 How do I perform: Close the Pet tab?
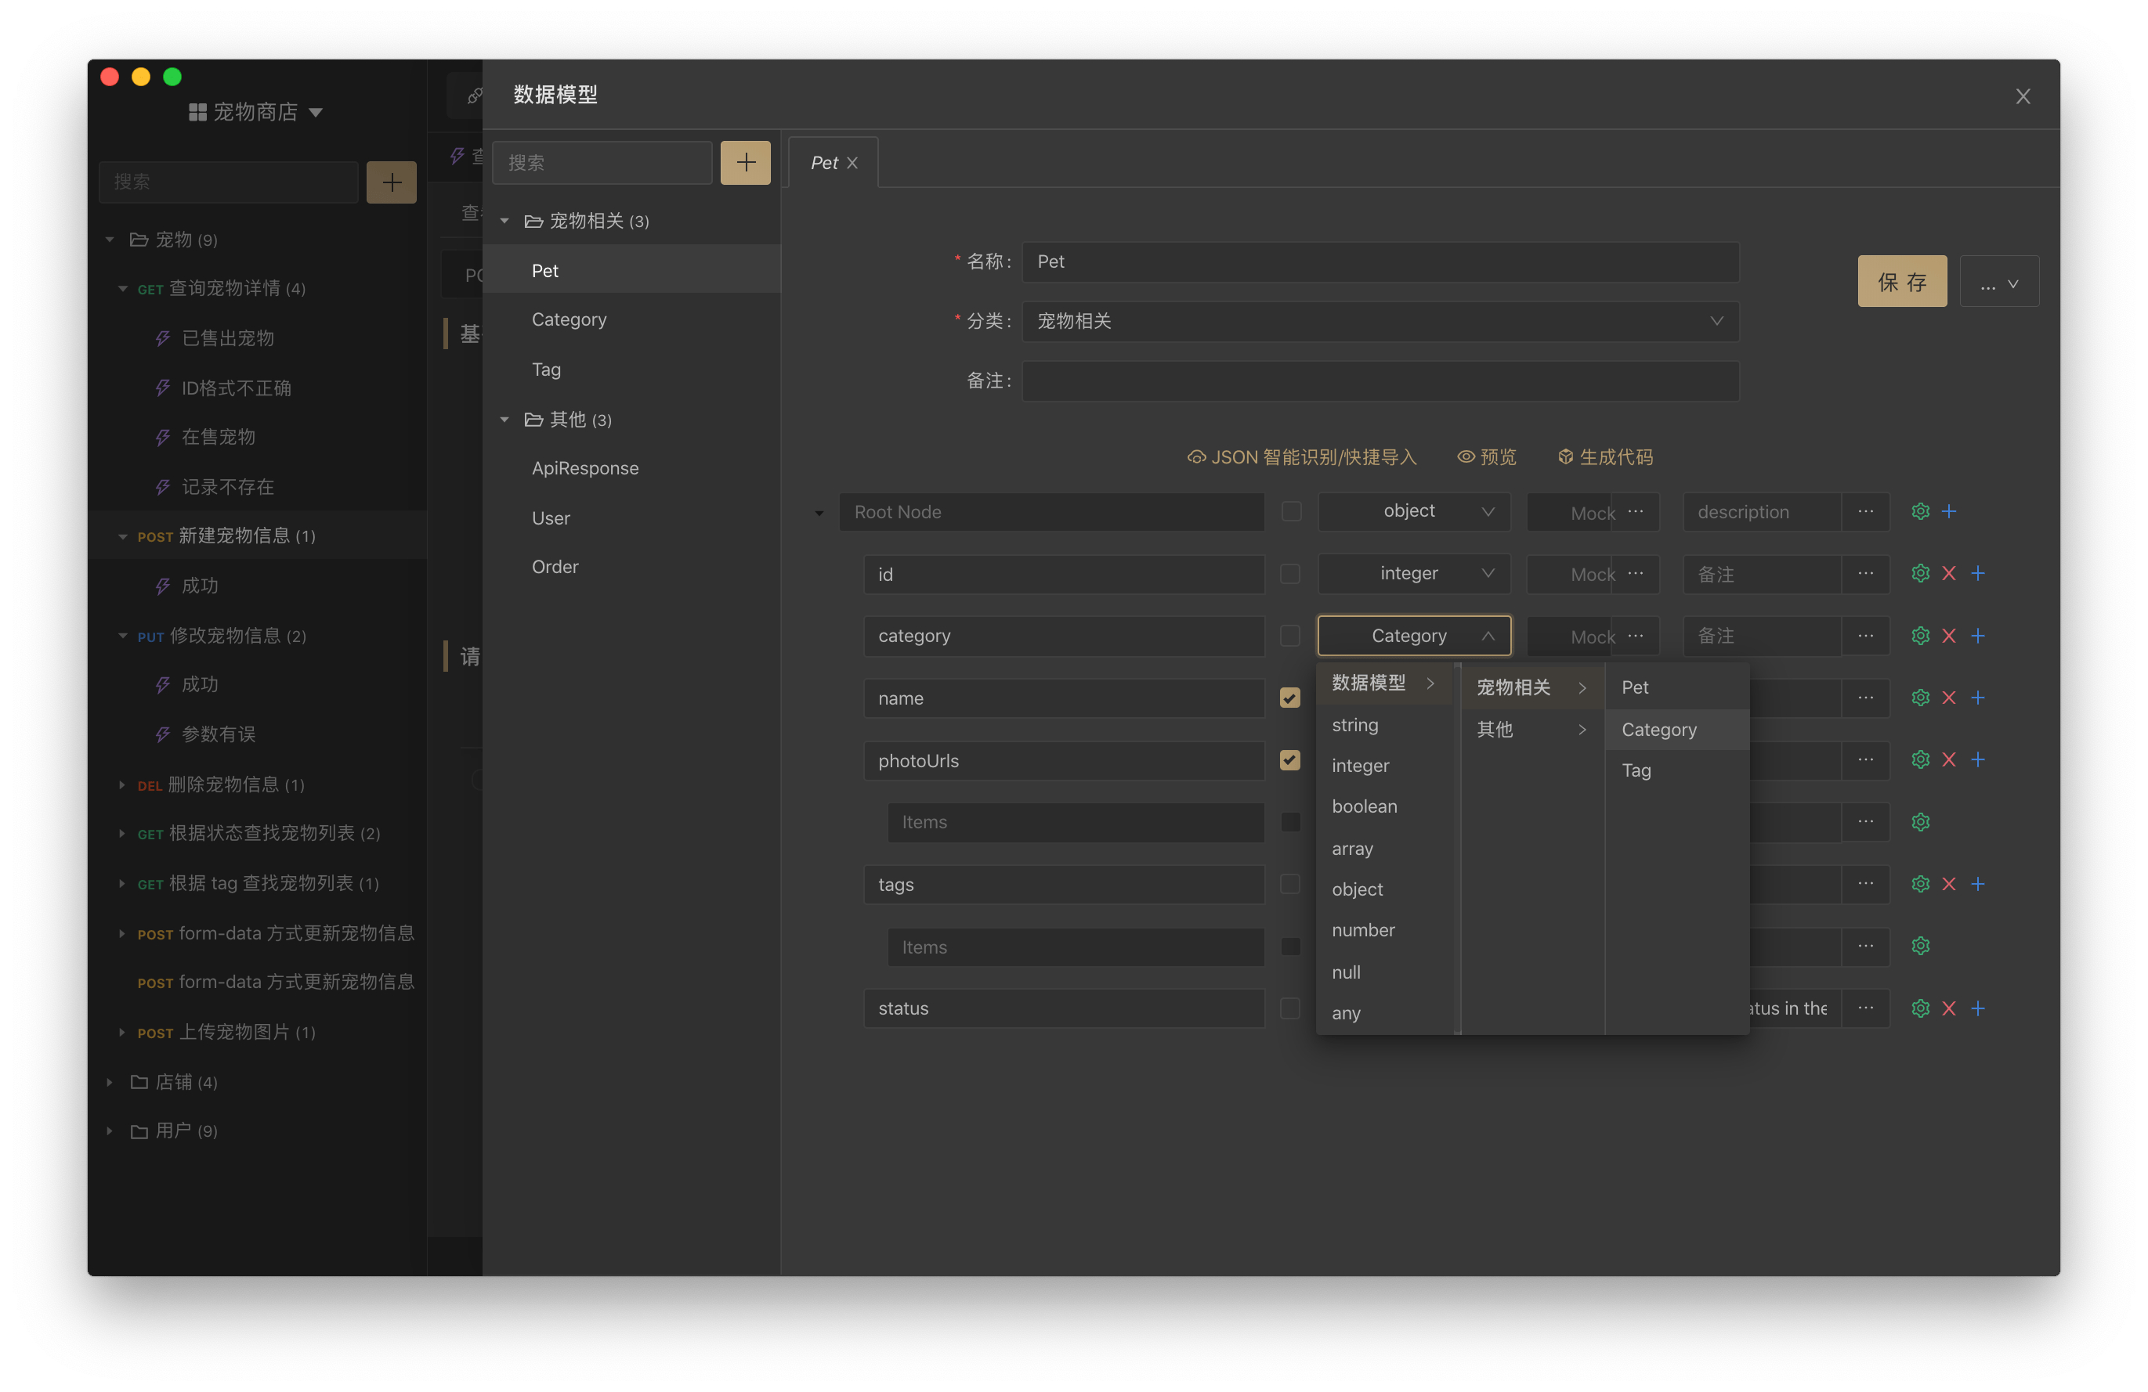pos(852,164)
